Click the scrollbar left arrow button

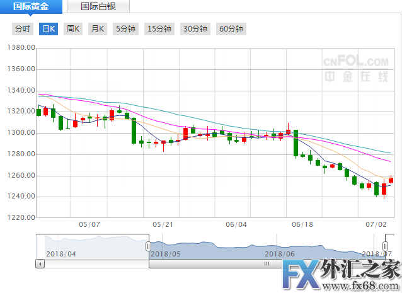[40, 264]
